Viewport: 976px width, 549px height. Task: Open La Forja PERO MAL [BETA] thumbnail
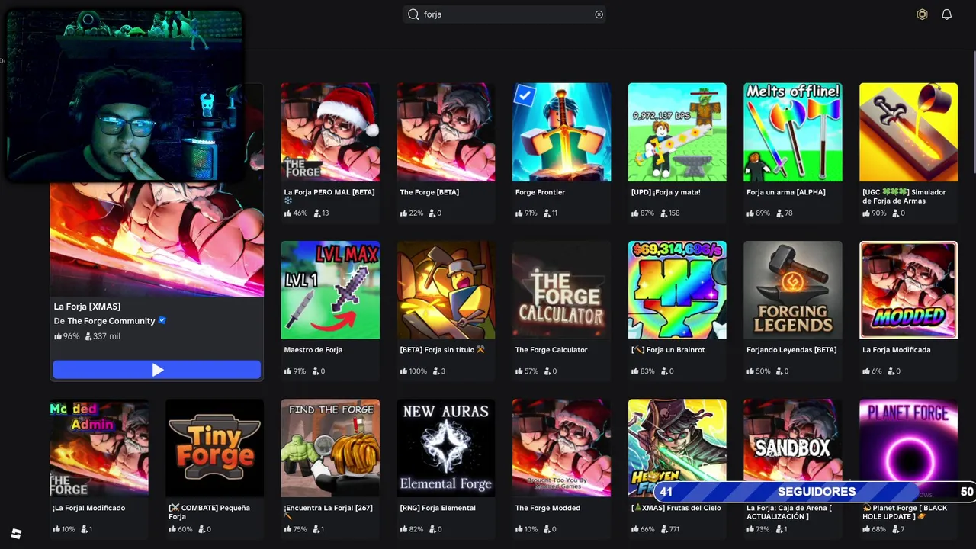pyautogui.click(x=330, y=132)
